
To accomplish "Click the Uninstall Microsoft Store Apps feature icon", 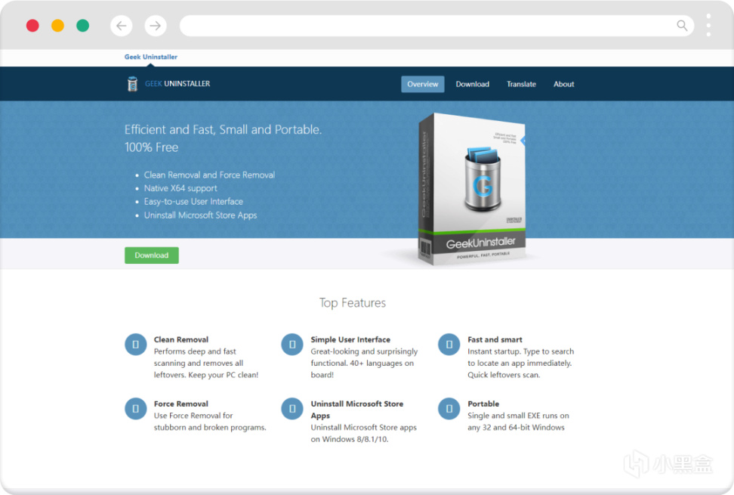I will [292, 409].
